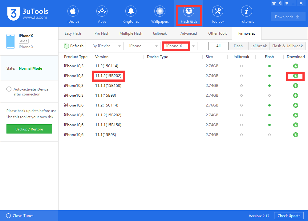
Task: Download iPhone10,6 firmware 11.1(15B93)
Action: tap(296, 135)
